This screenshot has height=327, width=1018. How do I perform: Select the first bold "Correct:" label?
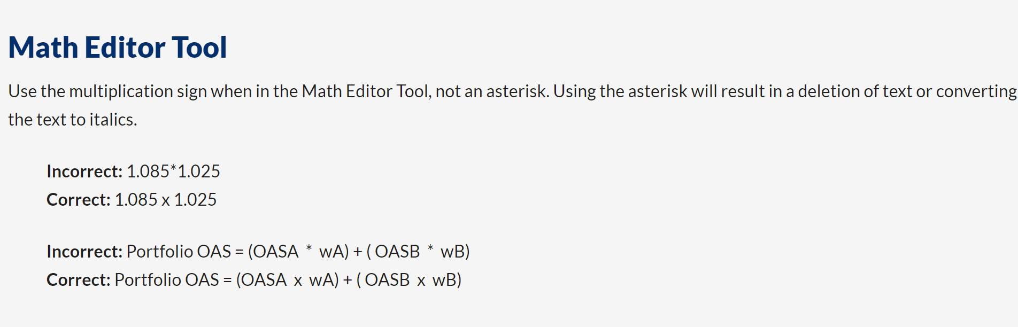pos(79,200)
